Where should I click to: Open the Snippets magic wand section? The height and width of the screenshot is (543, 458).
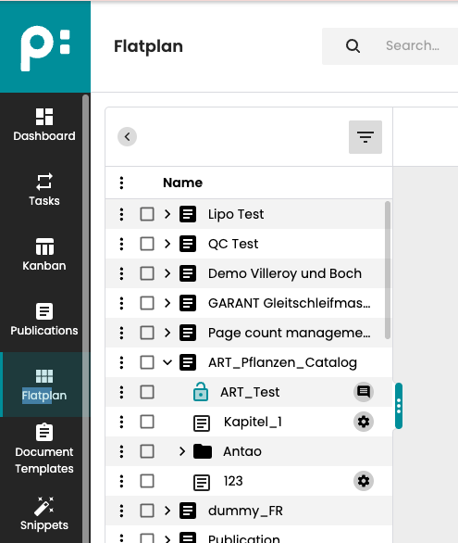pyautogui.click(x=44, y=514)
